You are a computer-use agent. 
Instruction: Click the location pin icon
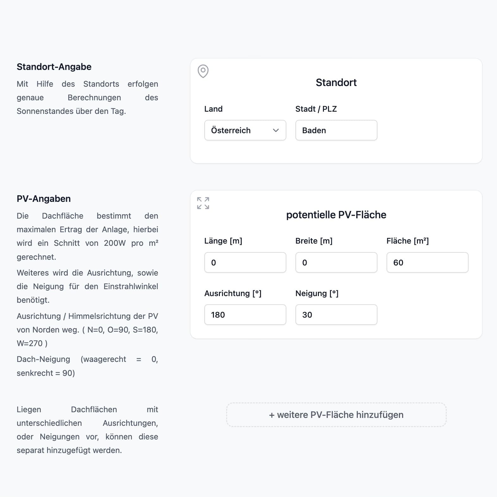click(203, 71)
